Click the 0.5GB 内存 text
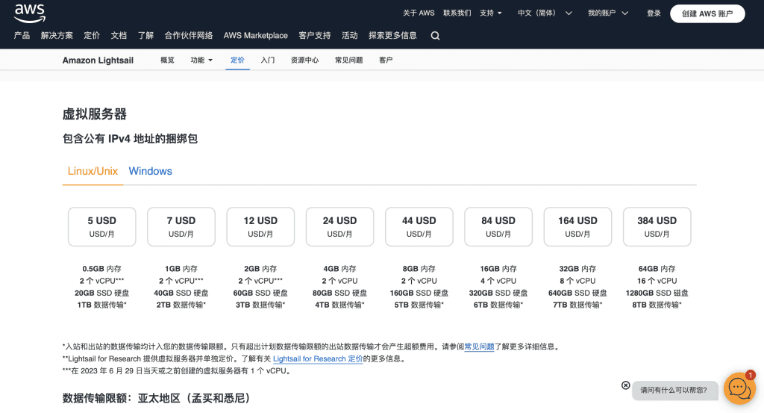 [x=101, y=269]
